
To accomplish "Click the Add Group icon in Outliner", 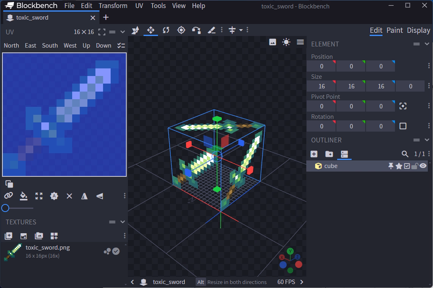I will [x=329, y=154].
